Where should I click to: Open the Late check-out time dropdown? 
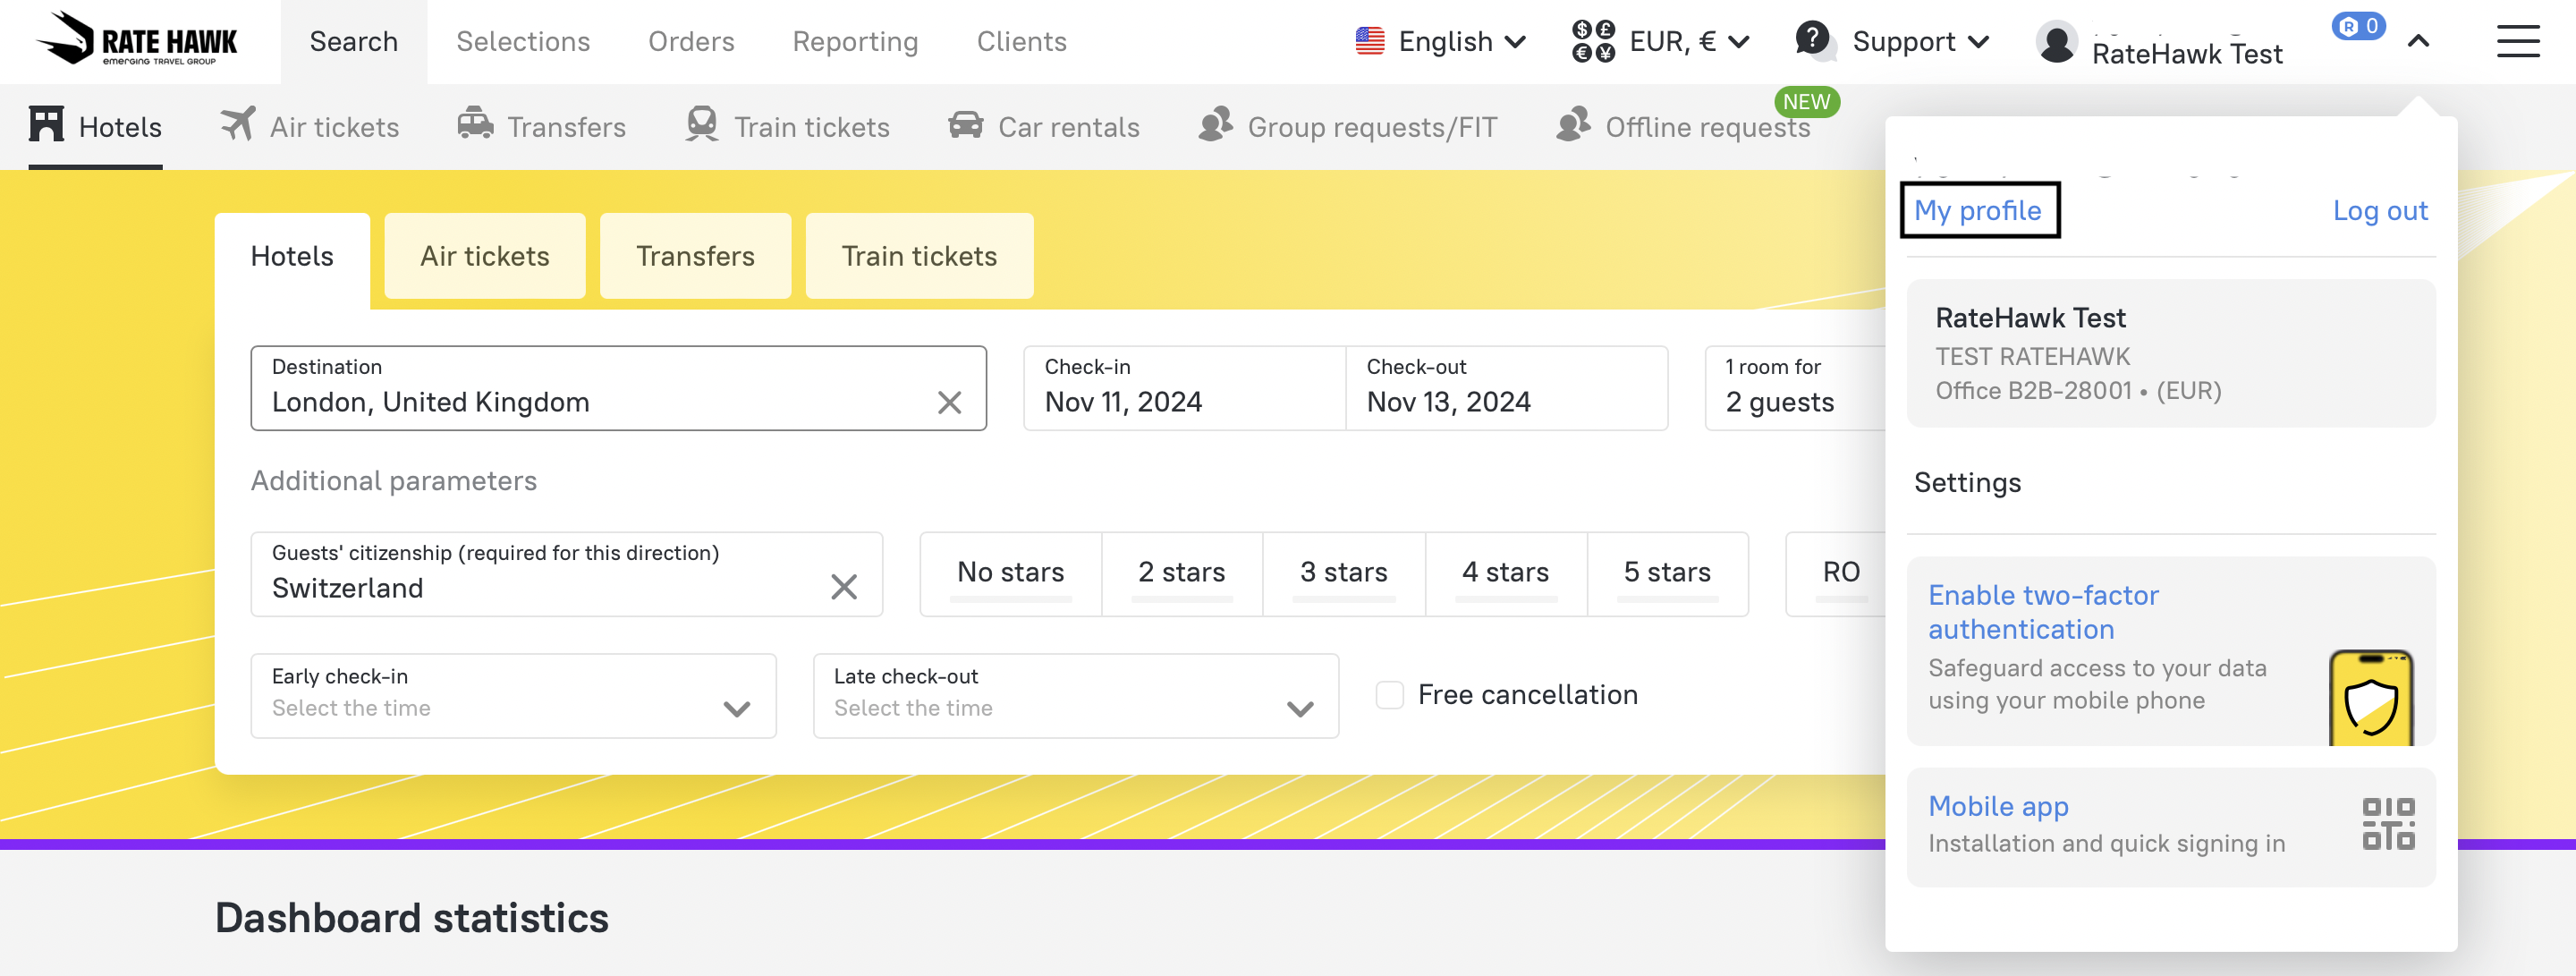tap(1075, 695)
